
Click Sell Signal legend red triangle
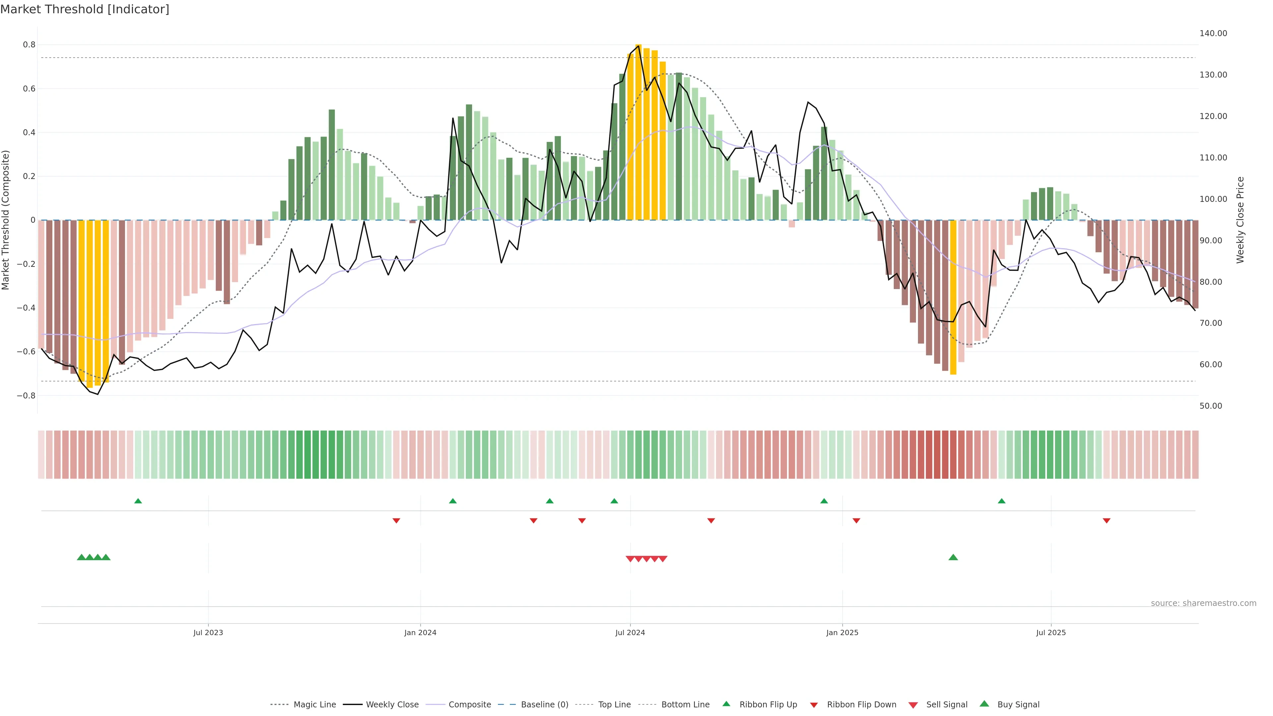coord(913,705)
